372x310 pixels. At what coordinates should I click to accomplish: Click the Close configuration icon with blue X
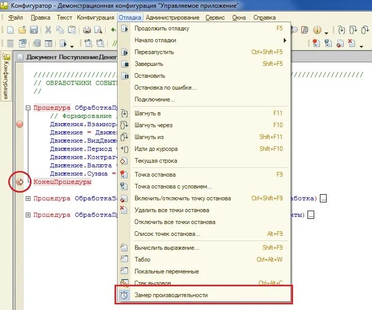coord(23,43)
